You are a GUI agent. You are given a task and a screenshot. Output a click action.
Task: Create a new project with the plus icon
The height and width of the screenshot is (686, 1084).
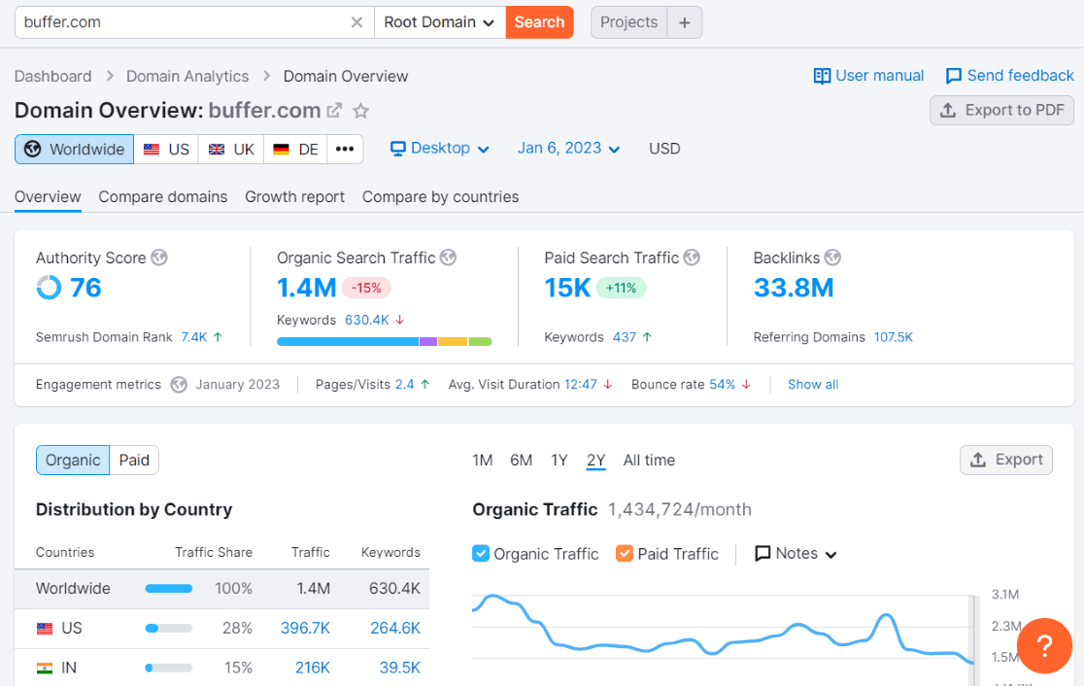pos(685,21)
